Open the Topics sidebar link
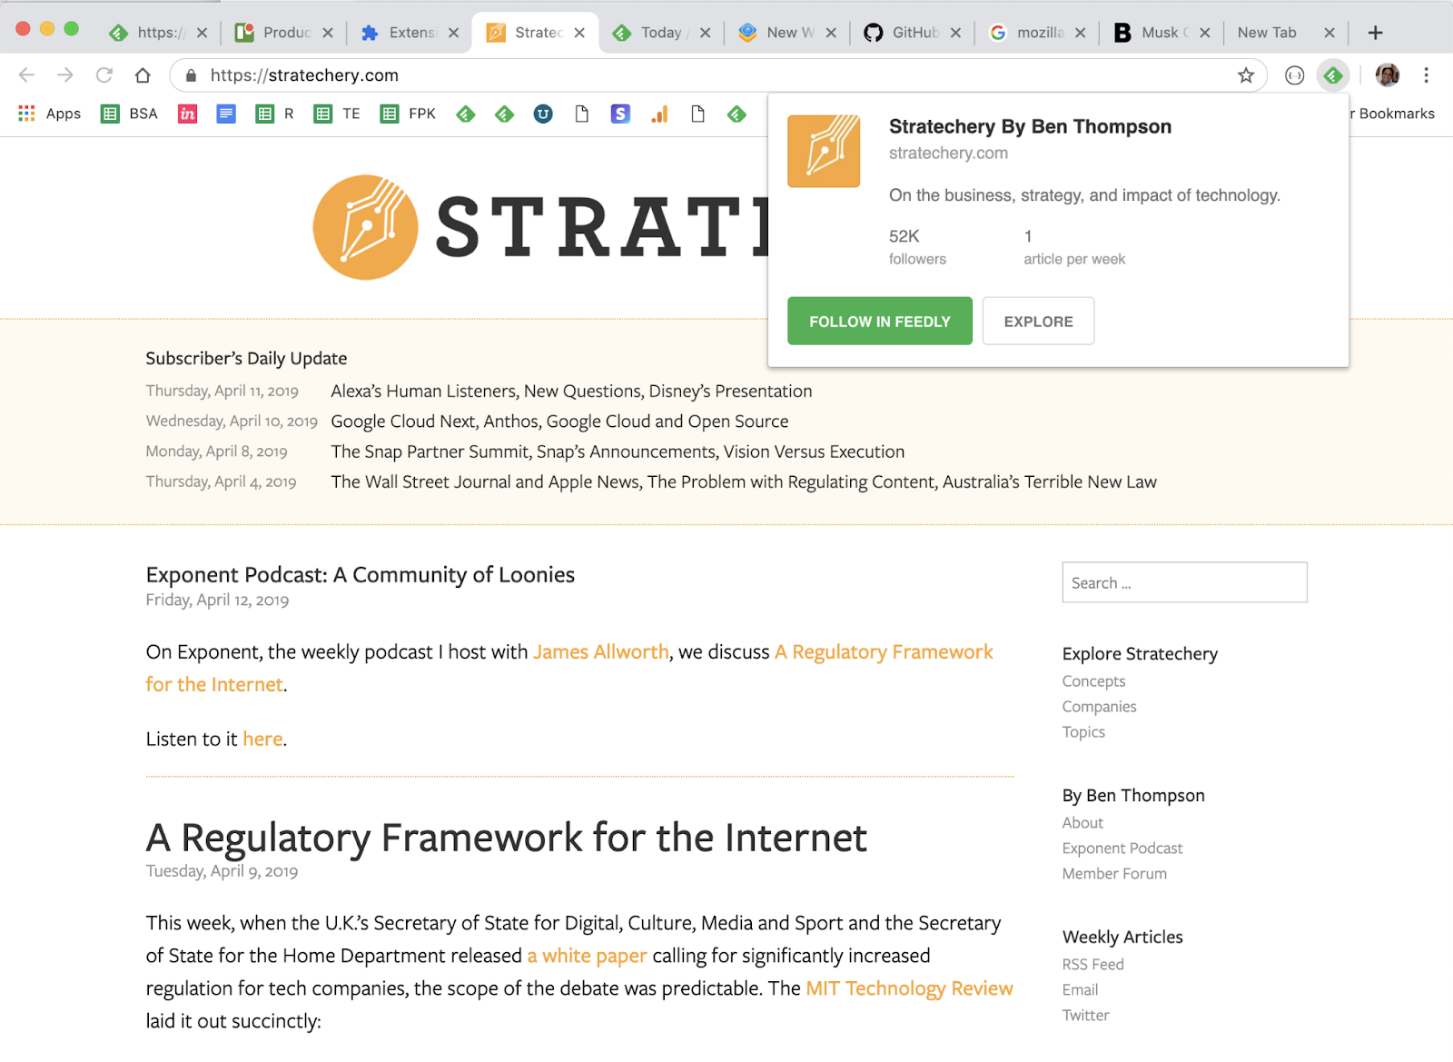Image resolution: width=1453 pixels, height=1062 pixels. [1083, 732]
